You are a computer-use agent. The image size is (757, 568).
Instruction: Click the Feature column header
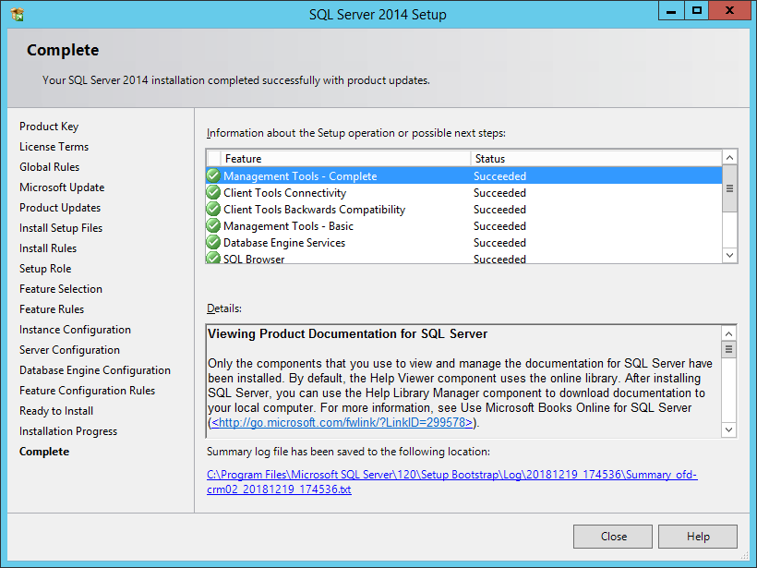coord(346,159)
